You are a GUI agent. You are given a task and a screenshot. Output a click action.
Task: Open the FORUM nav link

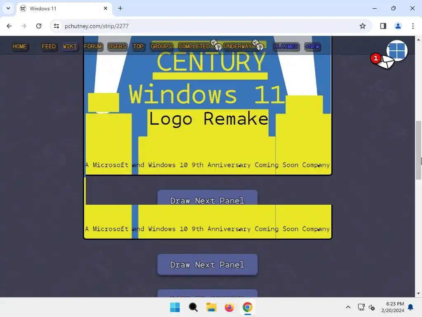(x=93, y=46)
